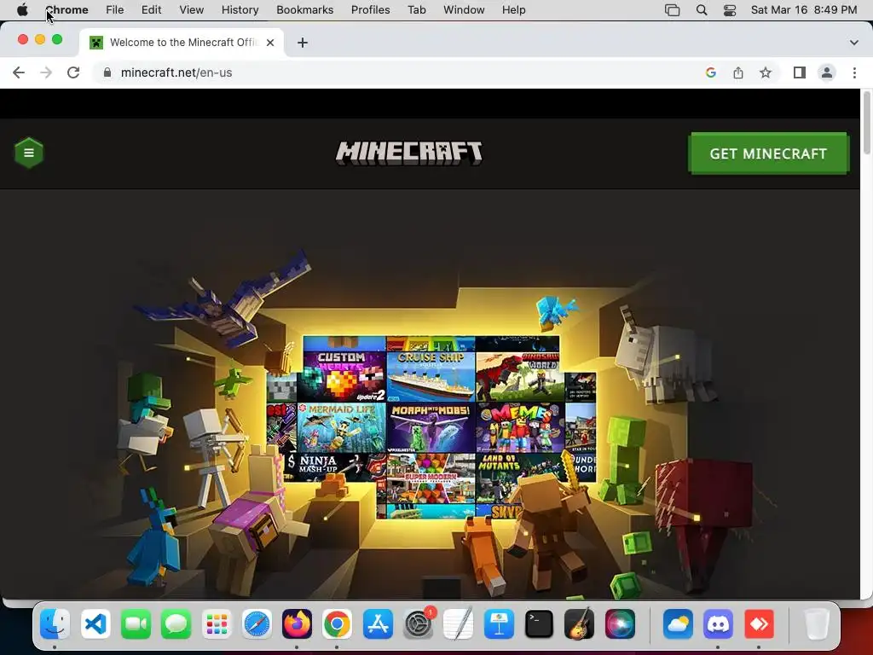The image size is (873, 655).
Task: Focus the address bar showing minecraft.net/en-us
Action: pos(401,72)
